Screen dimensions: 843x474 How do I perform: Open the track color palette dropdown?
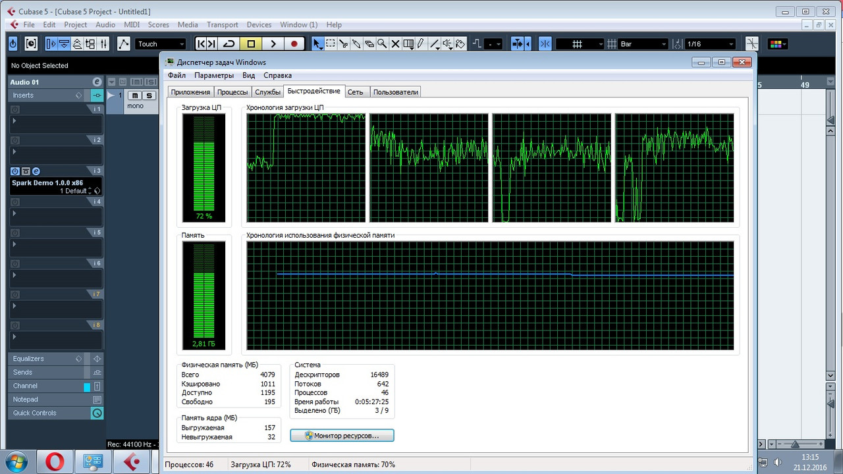coord(776,43)
